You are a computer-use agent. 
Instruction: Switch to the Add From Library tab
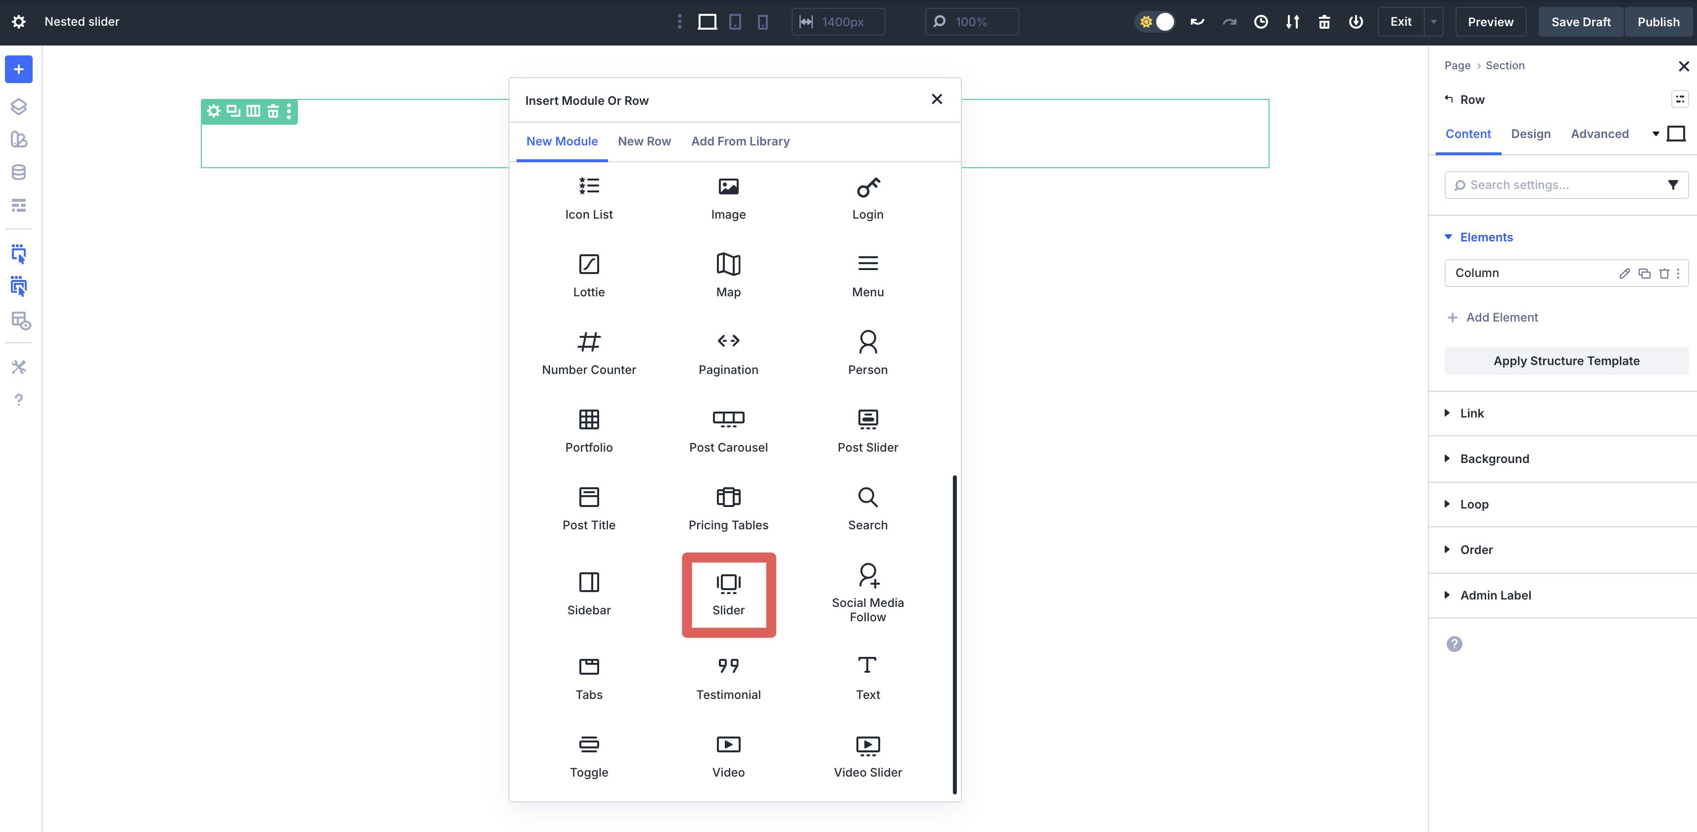click(740, 141)
